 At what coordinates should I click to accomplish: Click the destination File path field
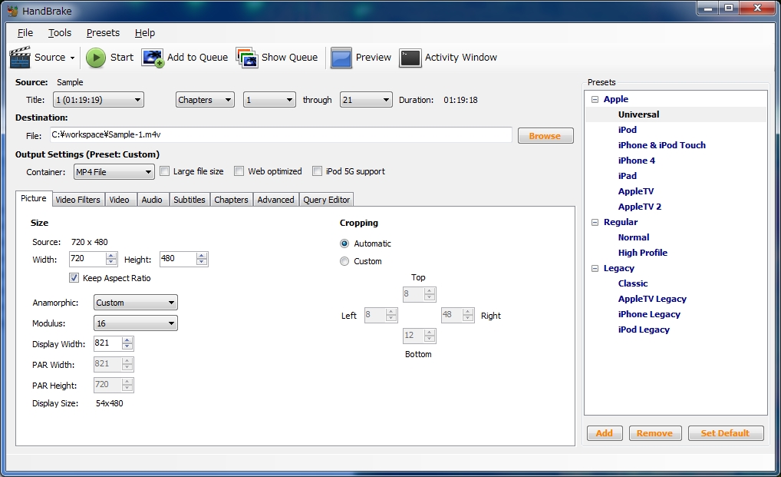pos(281,134)
